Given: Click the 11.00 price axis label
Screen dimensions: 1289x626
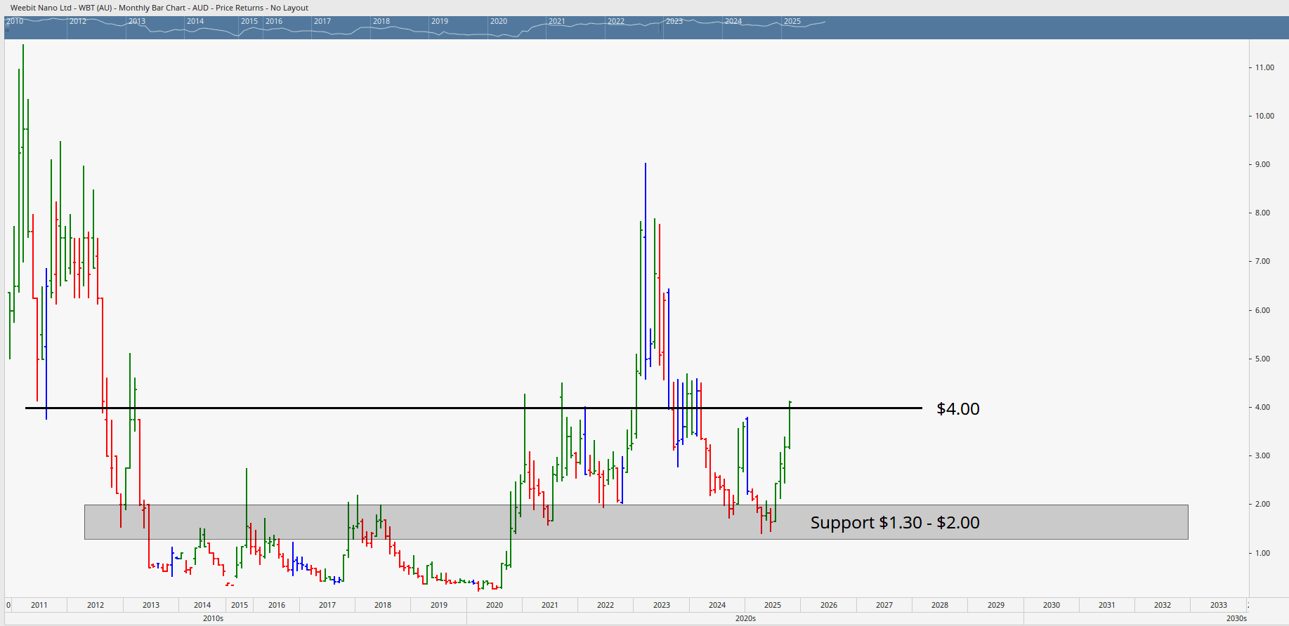Looking at the screenshot, I should tap(1265, 67).
